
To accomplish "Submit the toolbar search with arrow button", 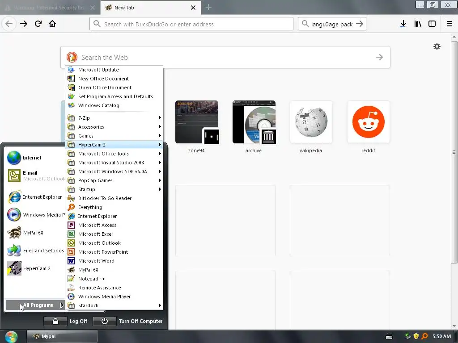I will pos(360,24).
